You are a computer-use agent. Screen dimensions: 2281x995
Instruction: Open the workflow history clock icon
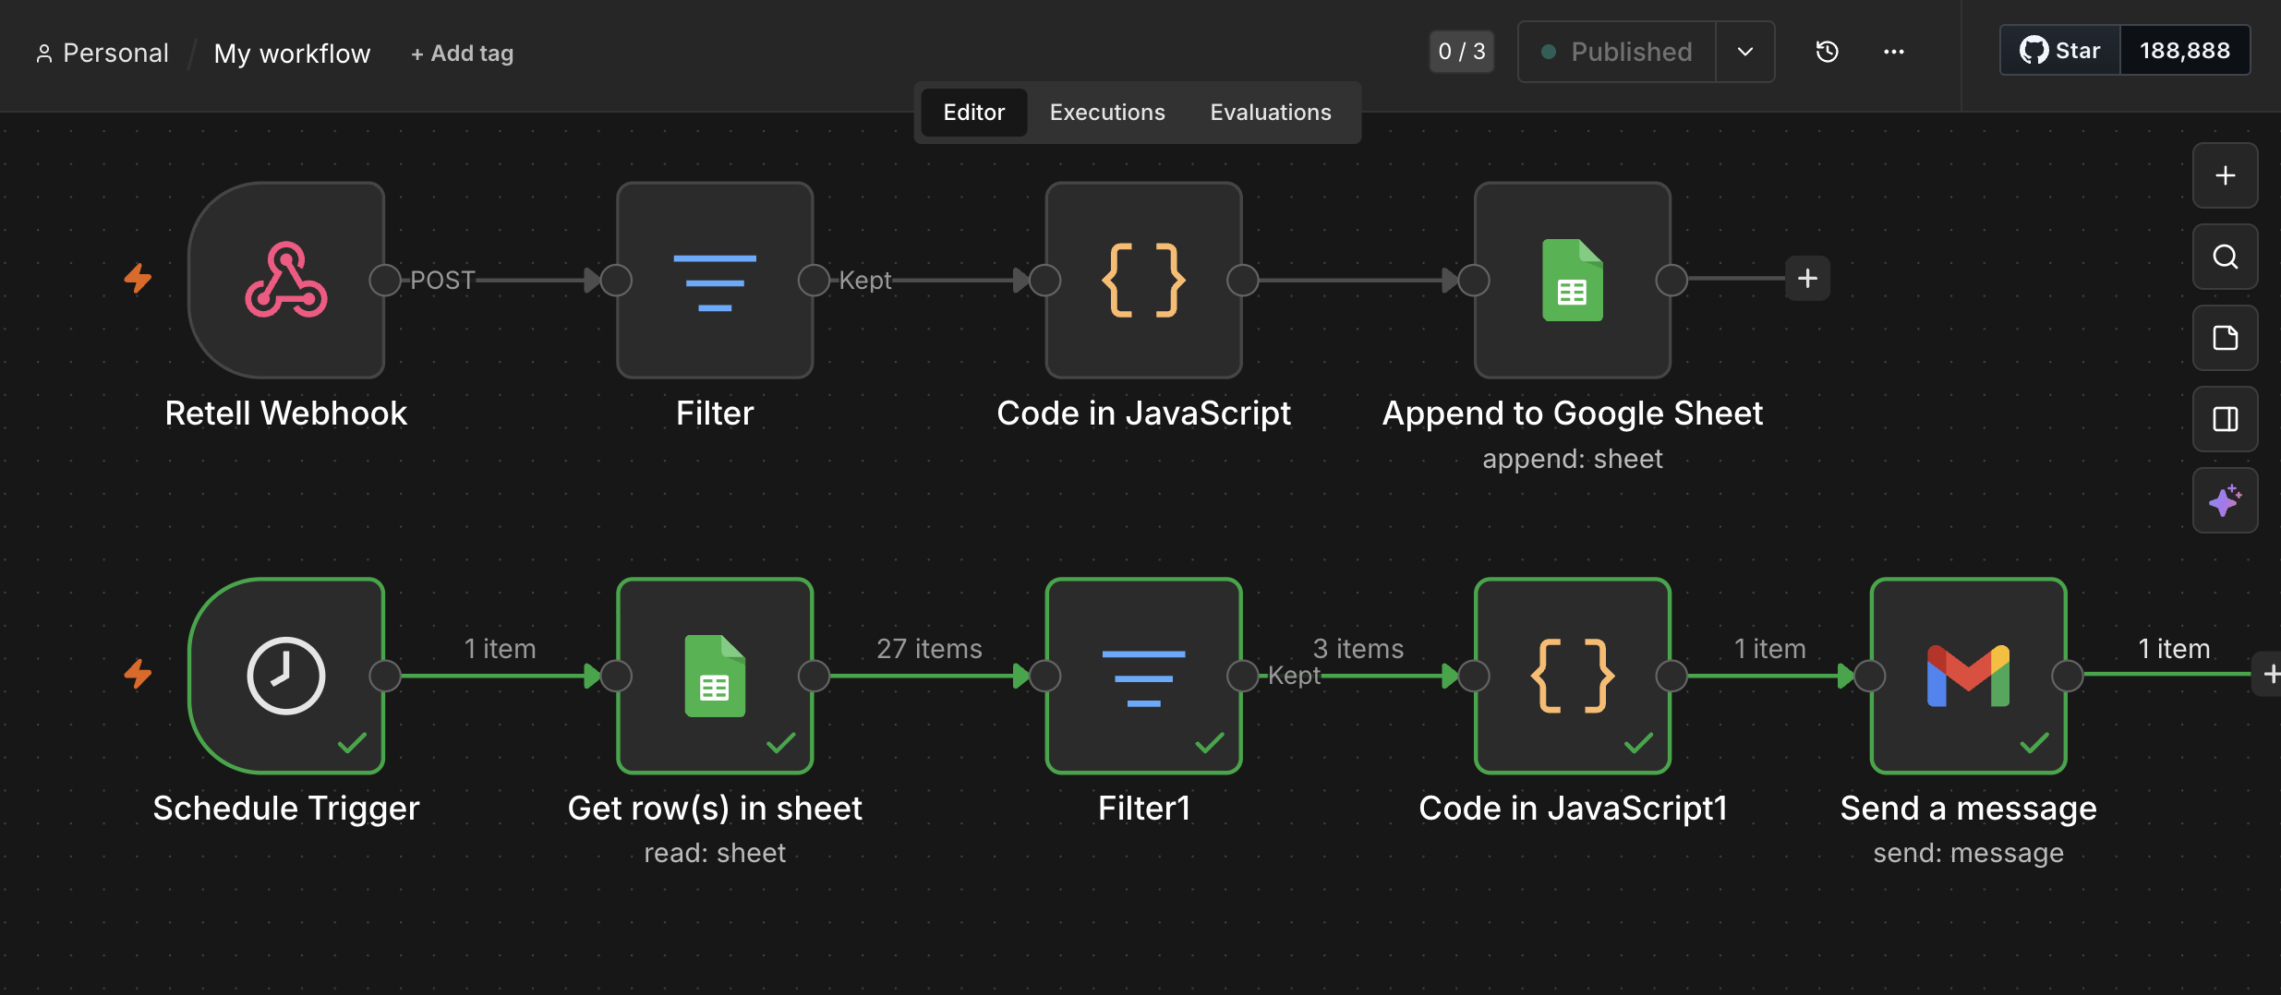tap(1827, 52)
